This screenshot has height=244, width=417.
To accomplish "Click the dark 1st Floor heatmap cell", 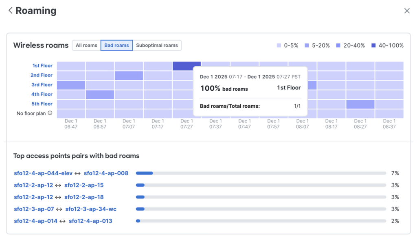I will click(x=187, y=66).
